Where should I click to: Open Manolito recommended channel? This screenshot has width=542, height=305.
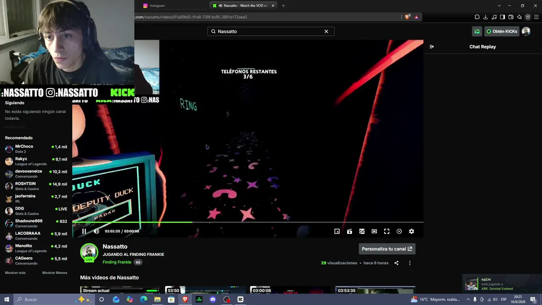pyautogui.click(x=36, y=248)
